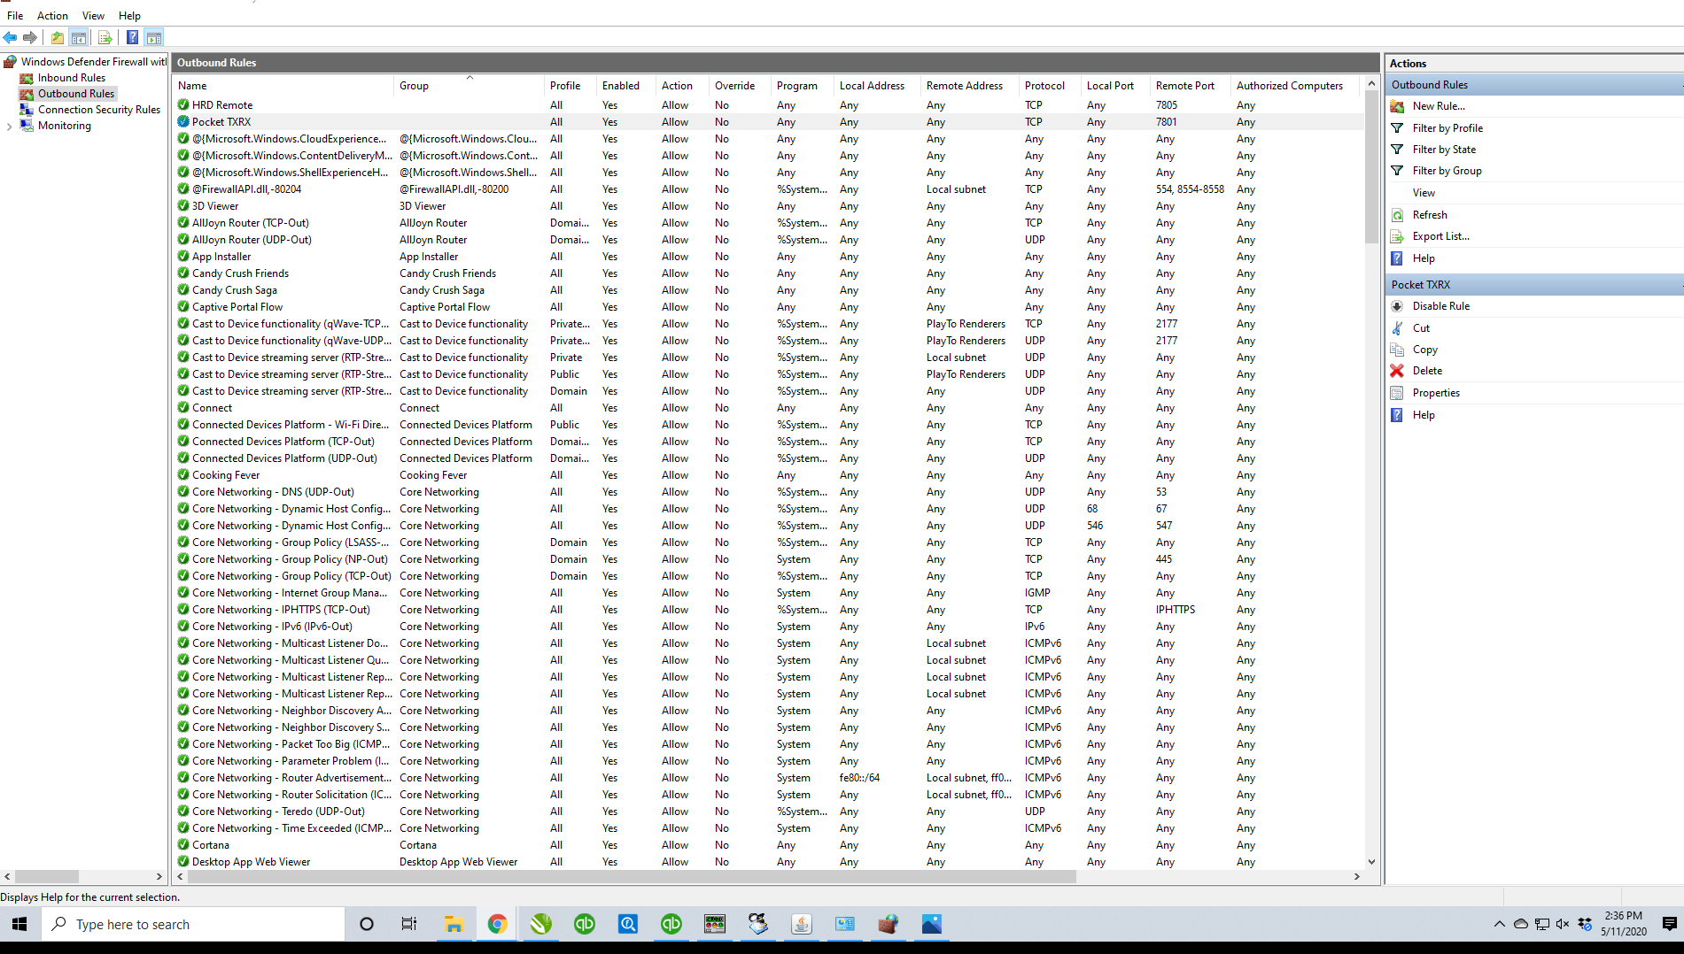Open Properties for the Pocket TXRX rule
This screenshot has height=954, width=1684.
[x=1435, y=393]
